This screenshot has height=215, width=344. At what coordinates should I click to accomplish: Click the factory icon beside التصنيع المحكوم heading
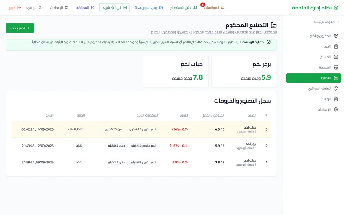273,25
